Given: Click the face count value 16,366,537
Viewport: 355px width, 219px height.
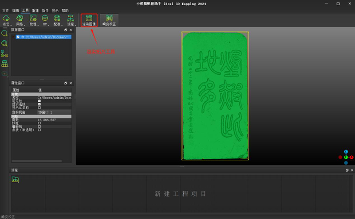Looking at the screenshot, I should 47,120.
